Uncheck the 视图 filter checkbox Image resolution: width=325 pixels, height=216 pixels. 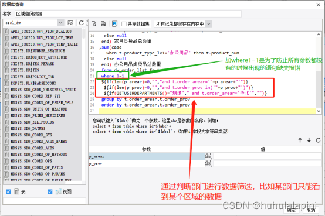(50, 191)
